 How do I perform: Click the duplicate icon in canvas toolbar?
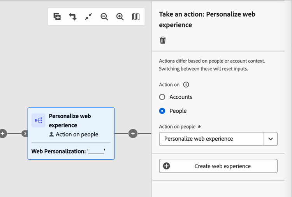click(x=57, y=17)
